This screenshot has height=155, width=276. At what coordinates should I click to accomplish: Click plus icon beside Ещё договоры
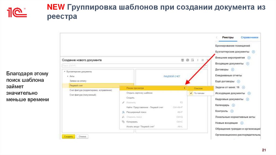click(239, 82)
